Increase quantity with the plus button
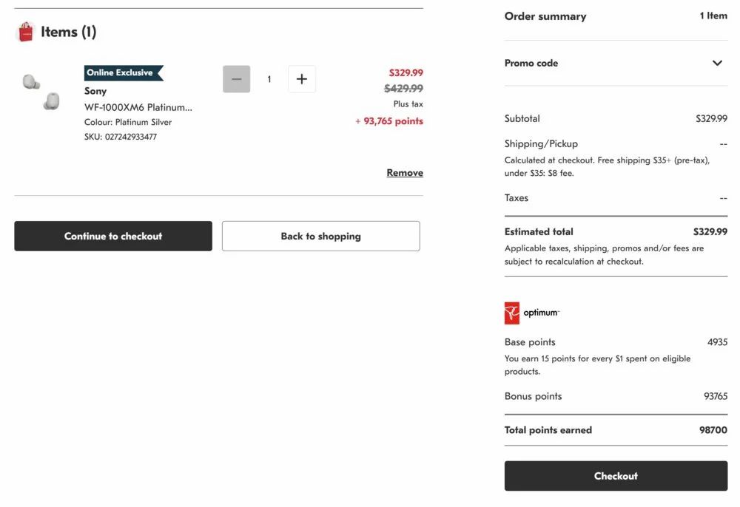 point(302,79)
